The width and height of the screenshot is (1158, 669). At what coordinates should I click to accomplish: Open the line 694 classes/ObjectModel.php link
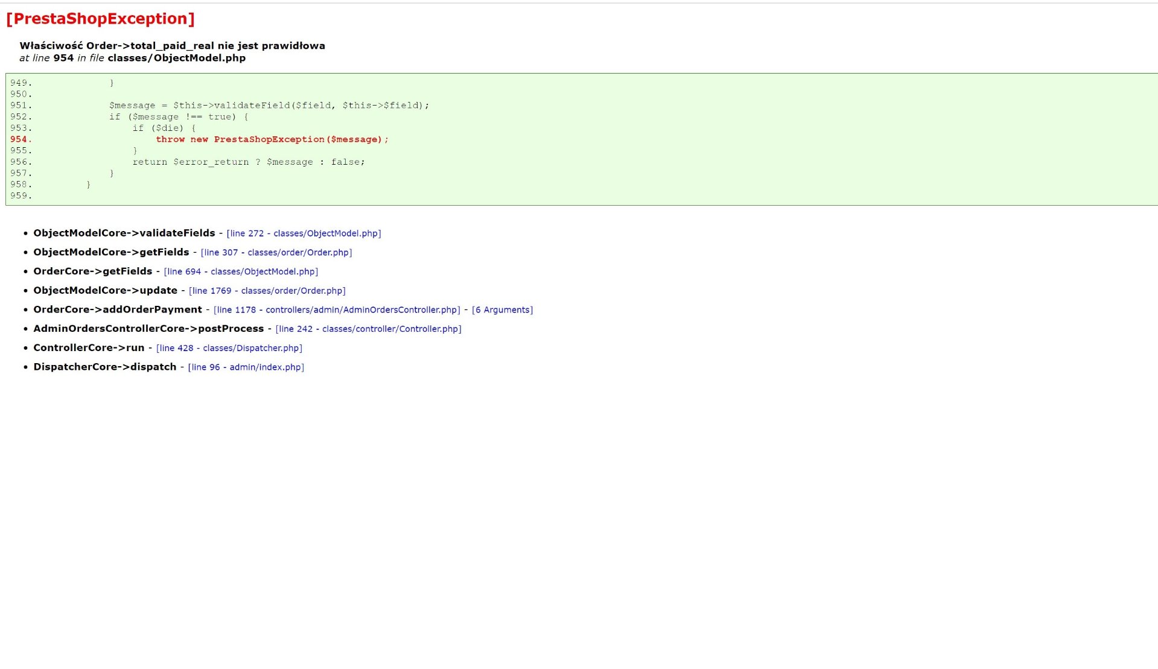point(241,272)
